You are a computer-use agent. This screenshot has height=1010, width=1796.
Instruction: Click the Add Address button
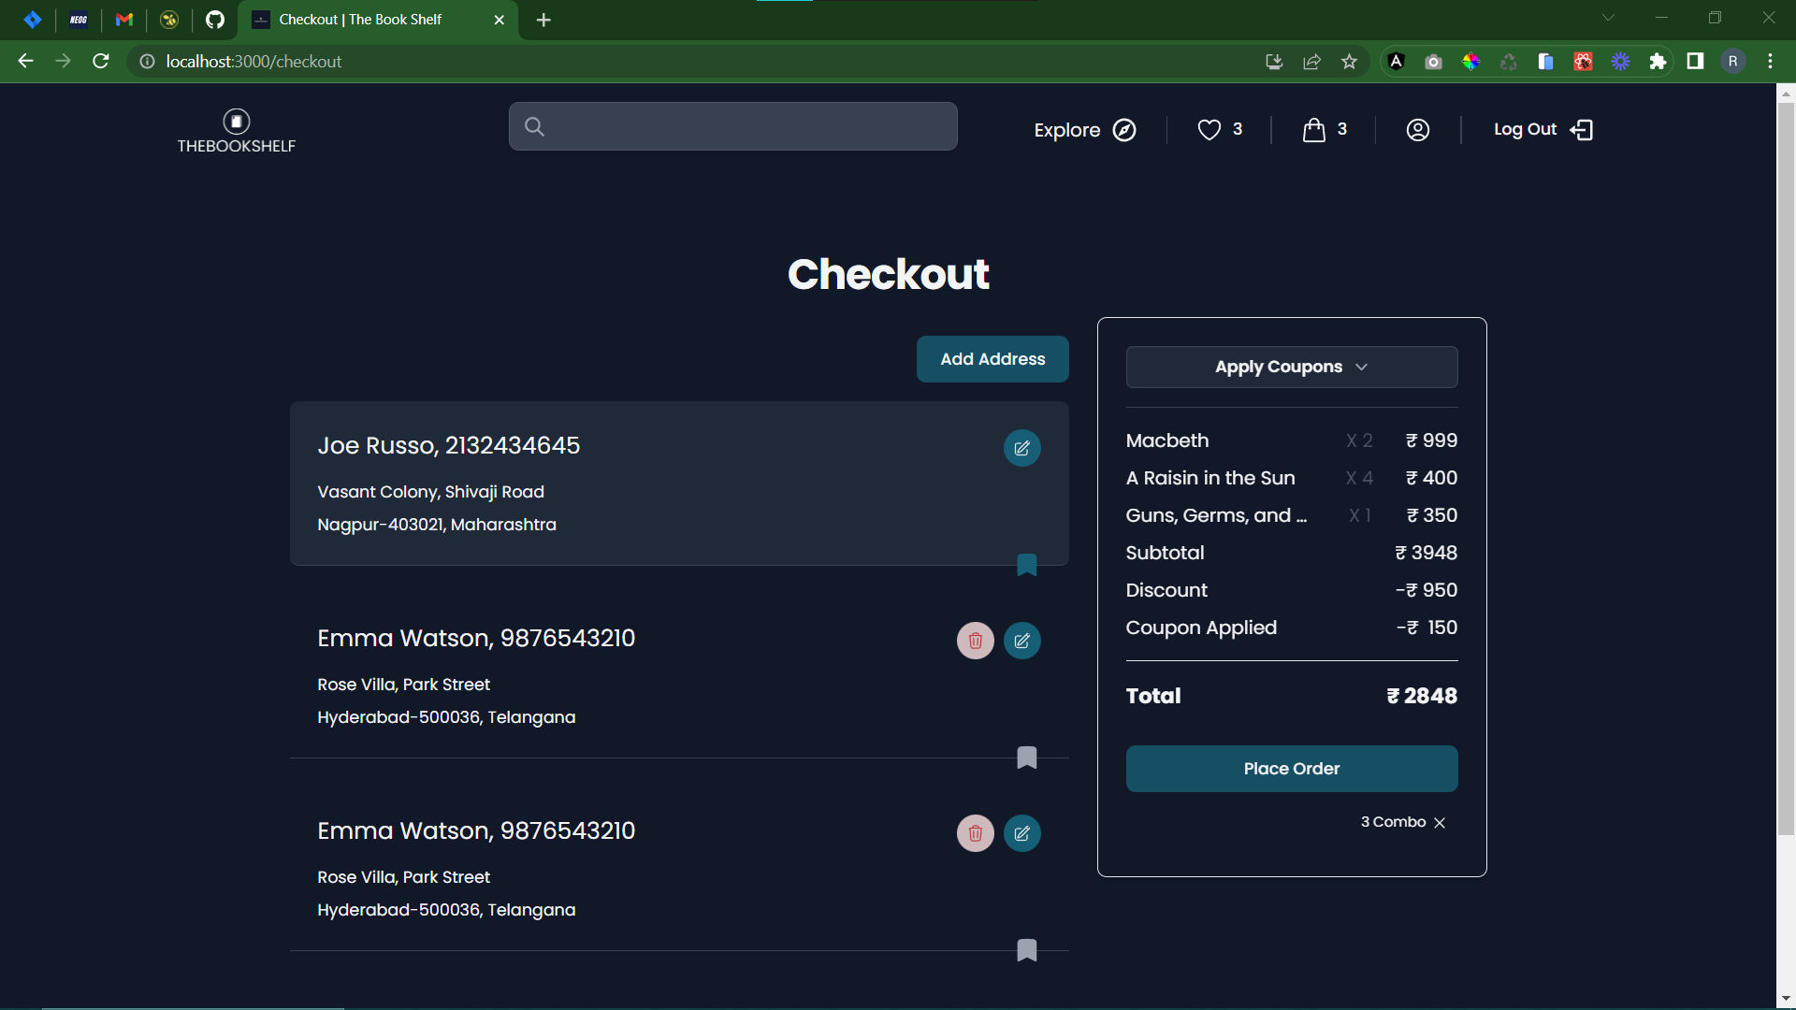click(992, 359)
